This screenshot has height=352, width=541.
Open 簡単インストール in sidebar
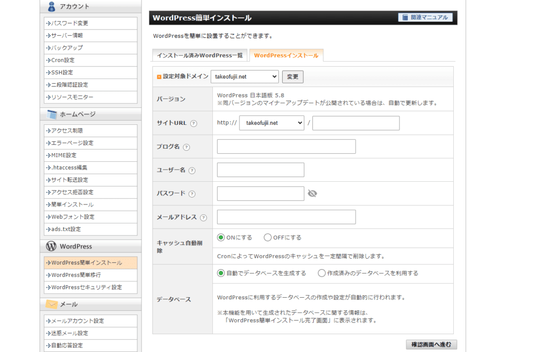point(90,204)
